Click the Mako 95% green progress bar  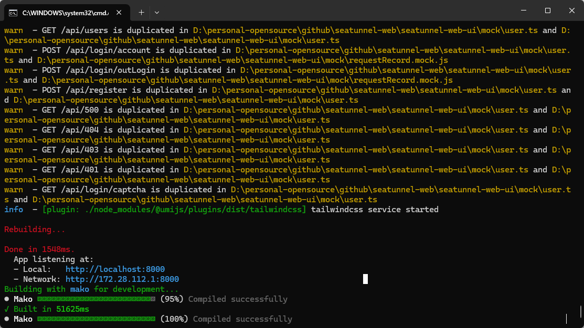(96, 299)
